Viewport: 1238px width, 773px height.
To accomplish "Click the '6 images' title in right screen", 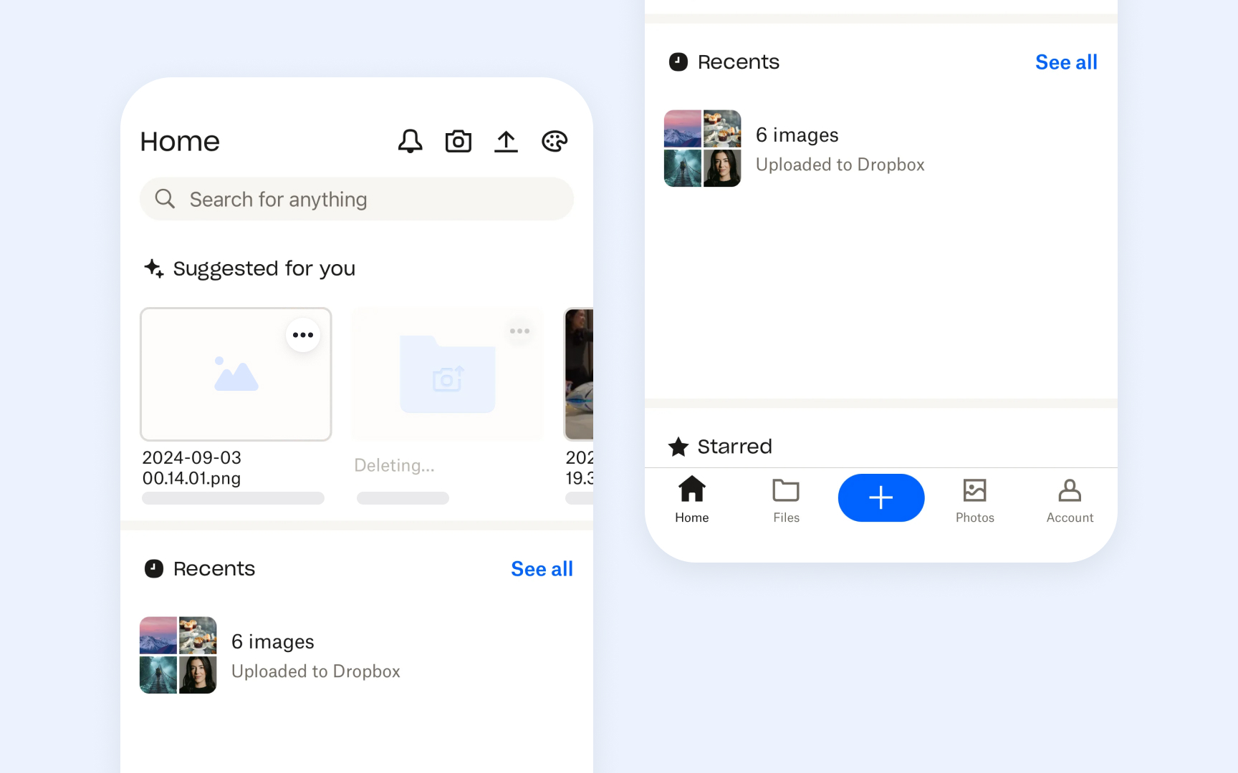I will (x=797, y=135).
